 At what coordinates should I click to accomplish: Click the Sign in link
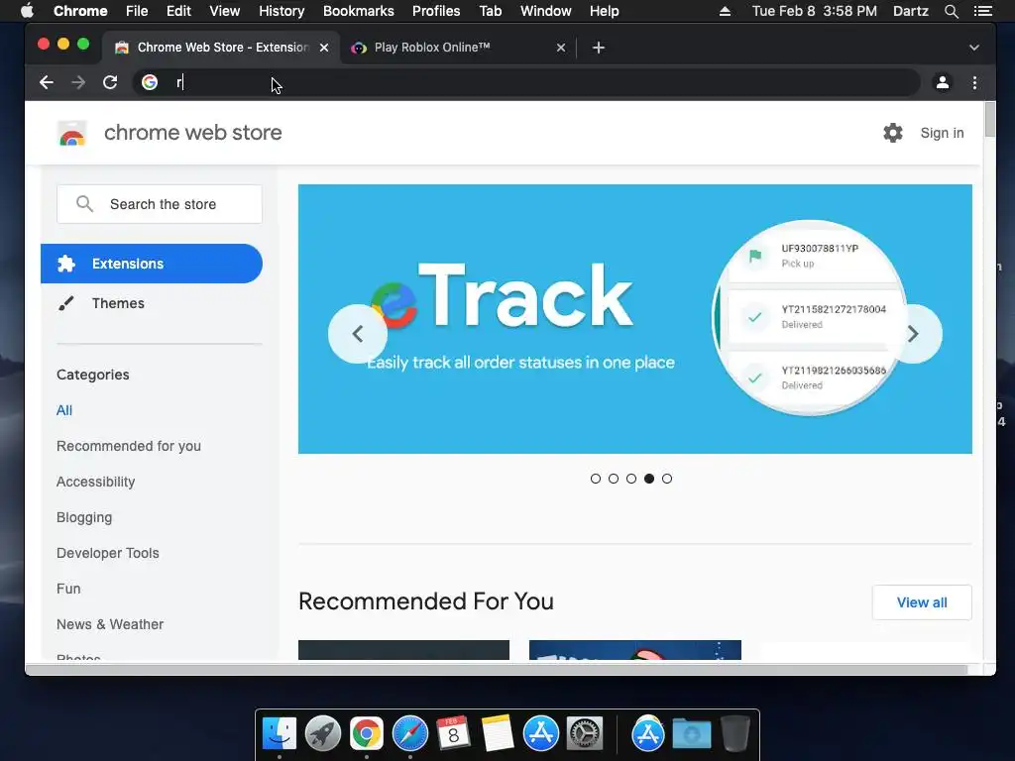tap(942, 133)
